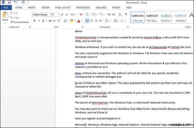The image size is (194, 128).
Task: Apply yellow text highlight color
Action: [72, 21]
